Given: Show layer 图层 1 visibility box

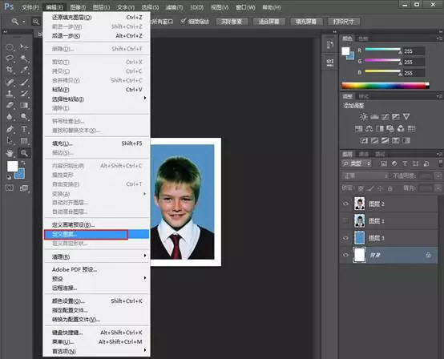Looking at the screenshot, I should tap(345, 220).
